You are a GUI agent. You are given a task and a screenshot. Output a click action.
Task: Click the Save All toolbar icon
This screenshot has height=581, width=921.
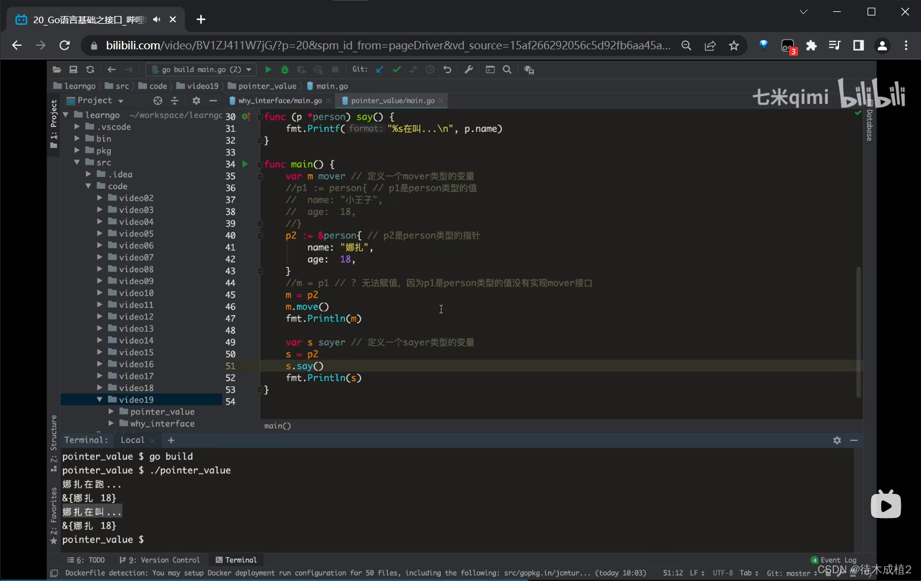coord(74,70)
